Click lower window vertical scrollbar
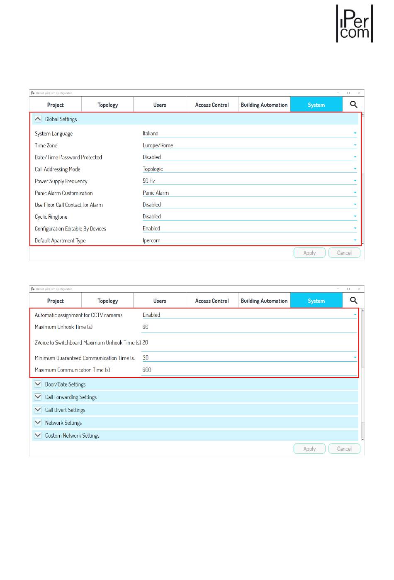Screen dimensions: 394x580 point(363,374)
